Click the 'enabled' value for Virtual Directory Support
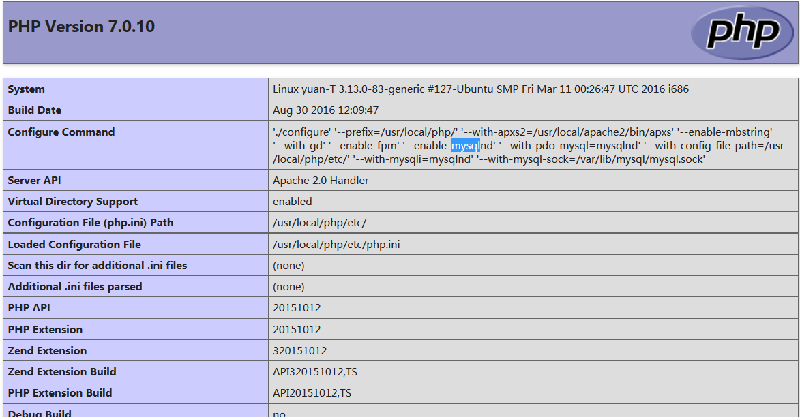Screen dimensions: 800x417 [x=293, y=202]
